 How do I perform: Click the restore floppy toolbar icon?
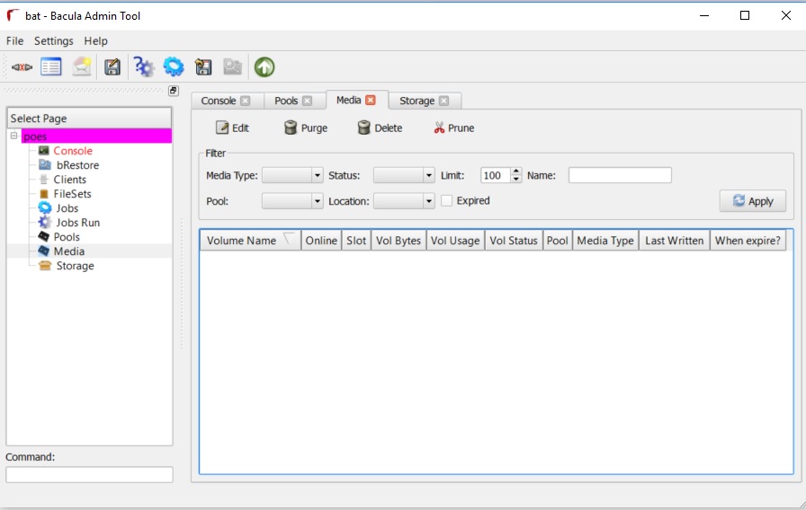(203, 67)
